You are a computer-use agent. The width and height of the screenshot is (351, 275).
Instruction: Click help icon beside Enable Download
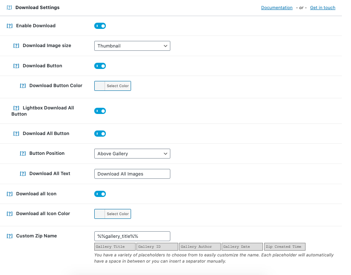[x=10, y=26]
